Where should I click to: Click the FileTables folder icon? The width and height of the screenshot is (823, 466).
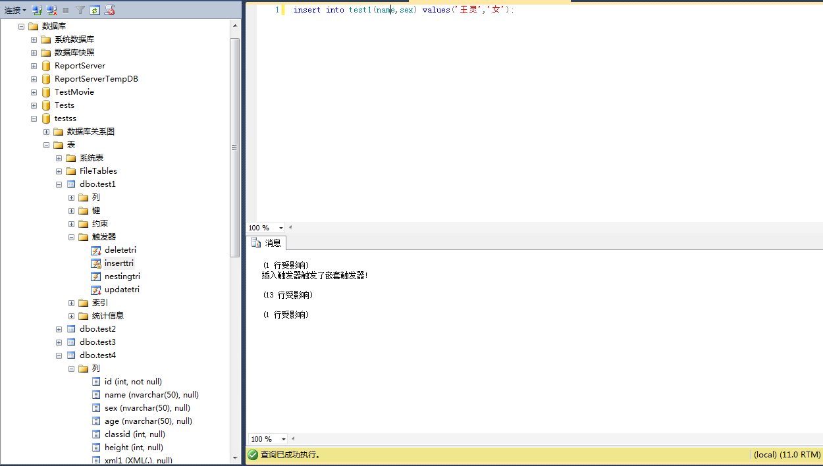click(71, 171)
